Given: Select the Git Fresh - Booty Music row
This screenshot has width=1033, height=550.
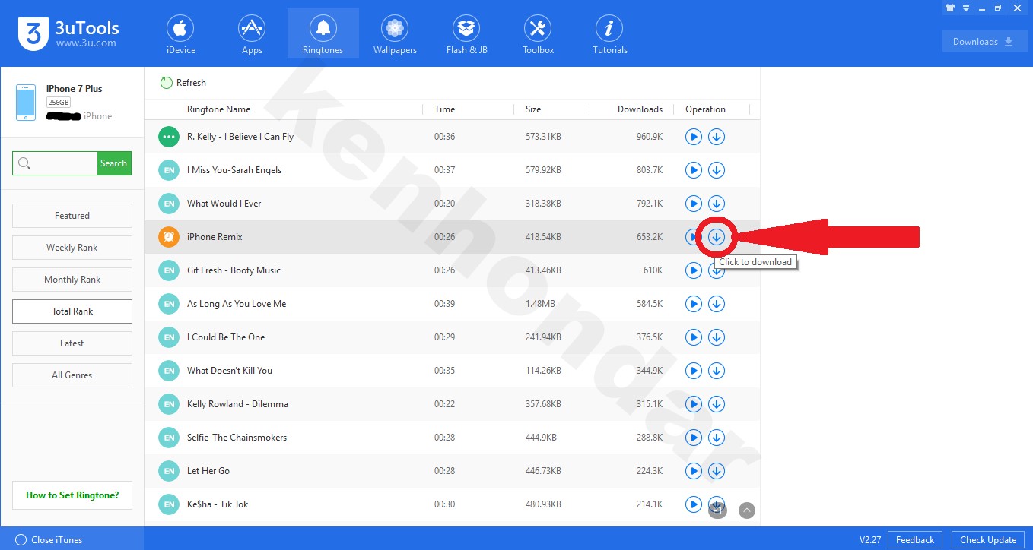Looking at the screenshot, I should coord(452,270).
